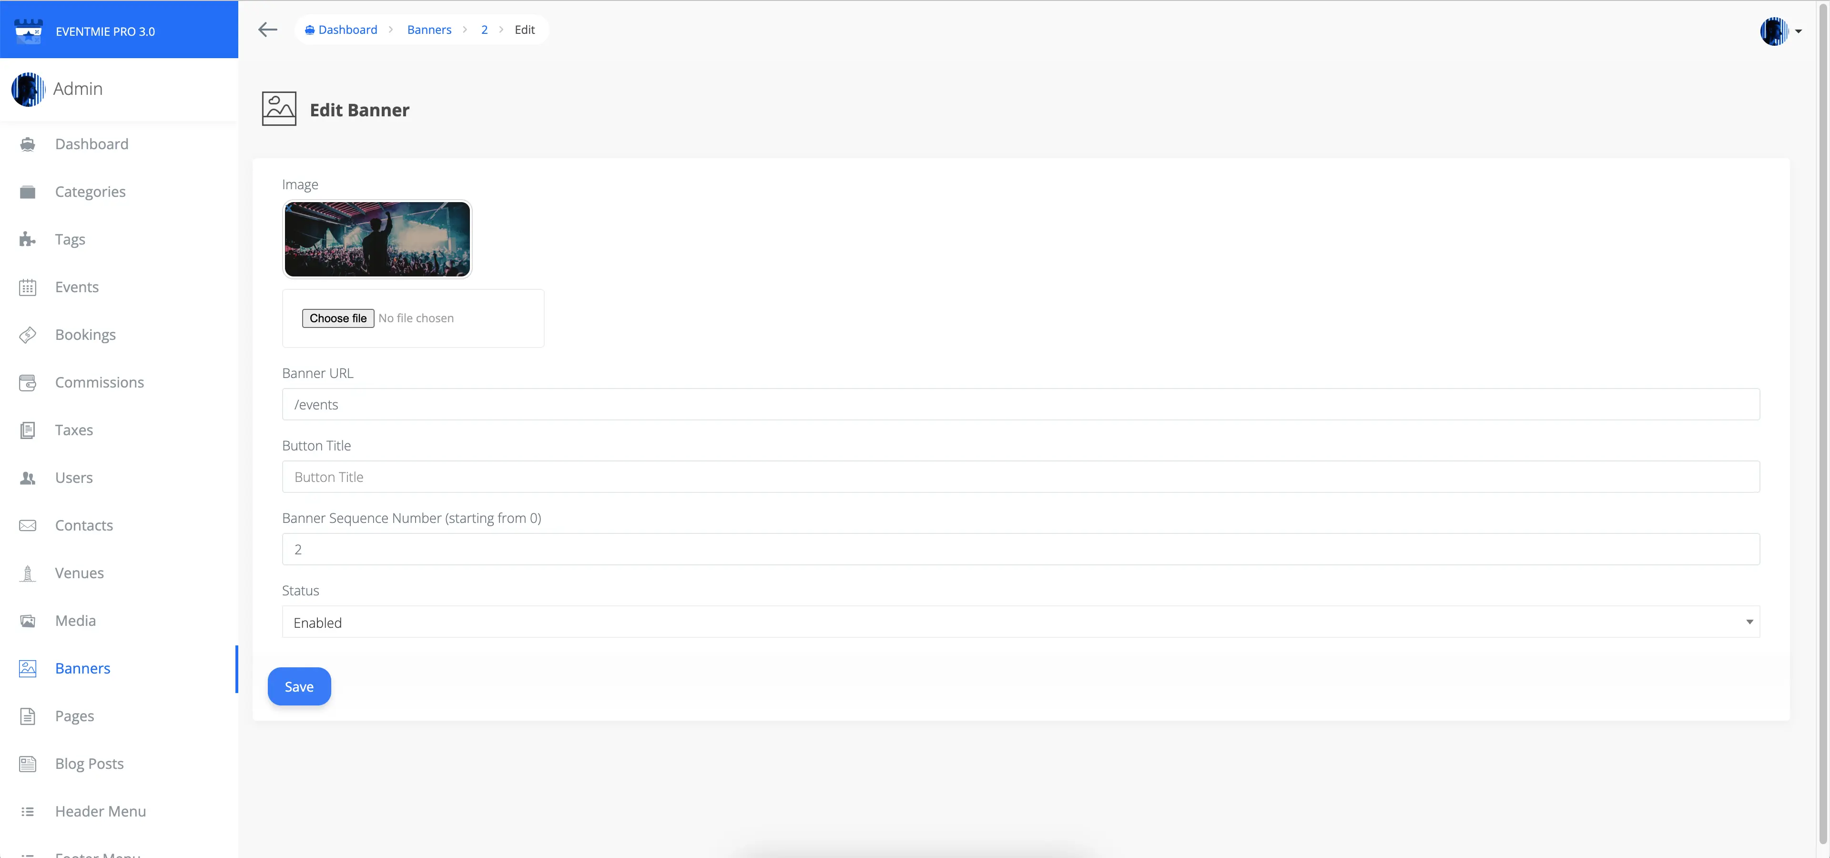
Task: Click the top-right user avatar
Action: (1774, 31)
